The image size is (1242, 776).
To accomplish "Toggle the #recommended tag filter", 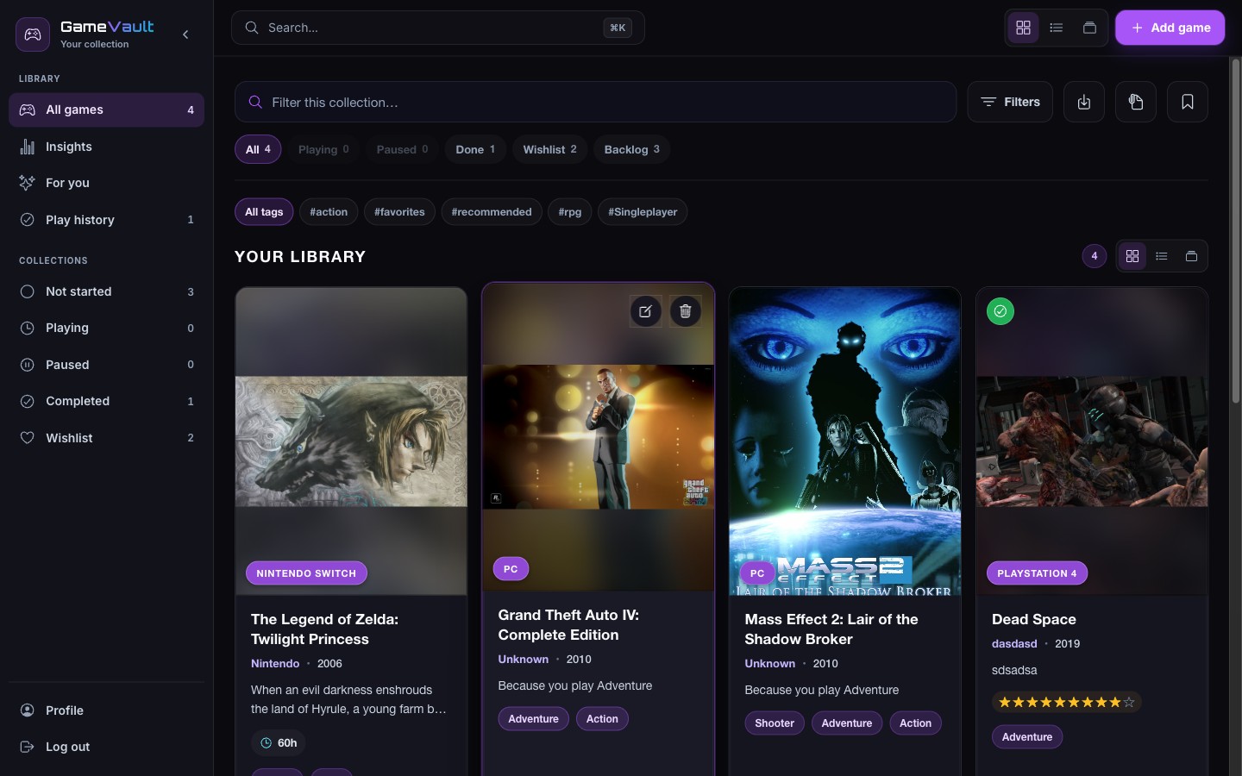I will [x=492, y=212].
